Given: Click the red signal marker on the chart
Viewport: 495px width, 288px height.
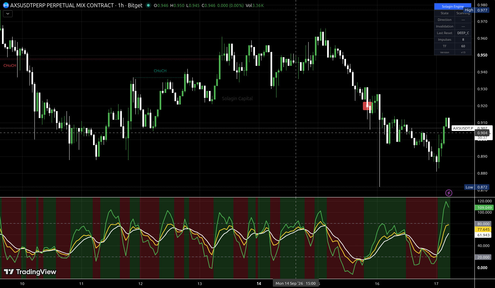Looking at the screenshot, I should coord(367,106).
